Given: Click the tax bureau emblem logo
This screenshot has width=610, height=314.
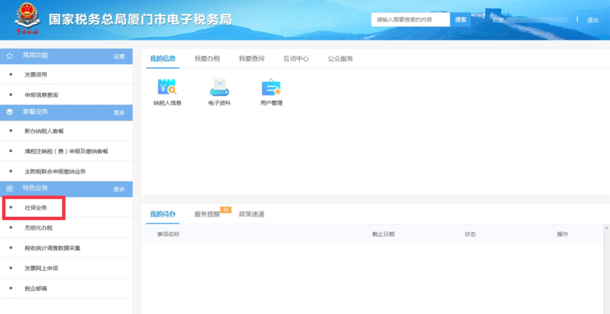Looking at the screenshot, I should click(x=27, y=19).
